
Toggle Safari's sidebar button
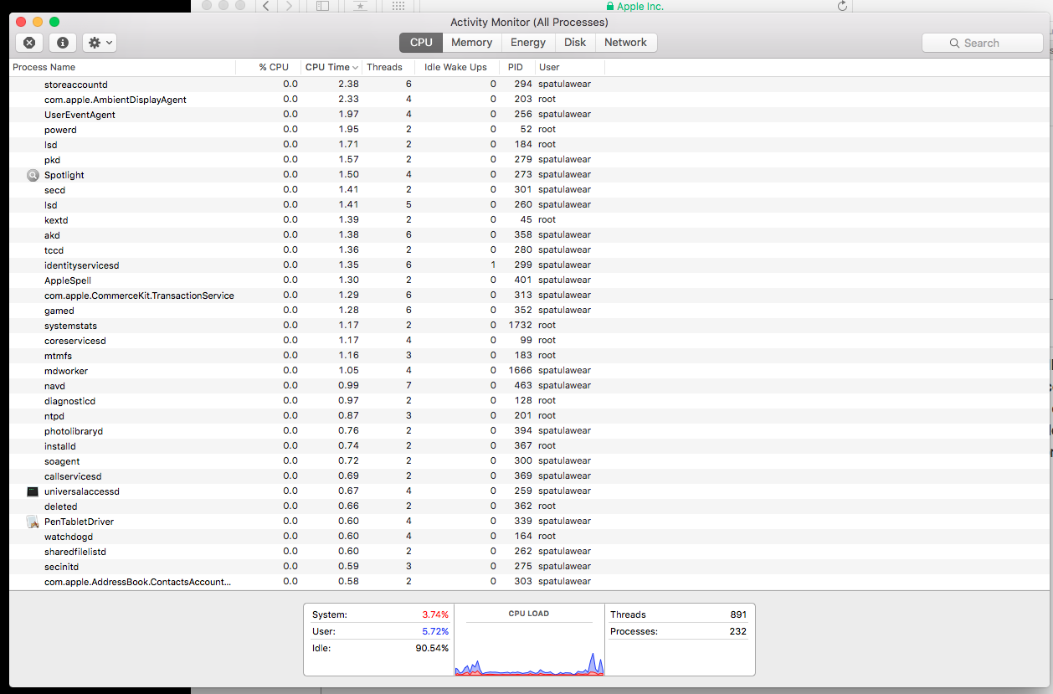[x=323, y=6]
